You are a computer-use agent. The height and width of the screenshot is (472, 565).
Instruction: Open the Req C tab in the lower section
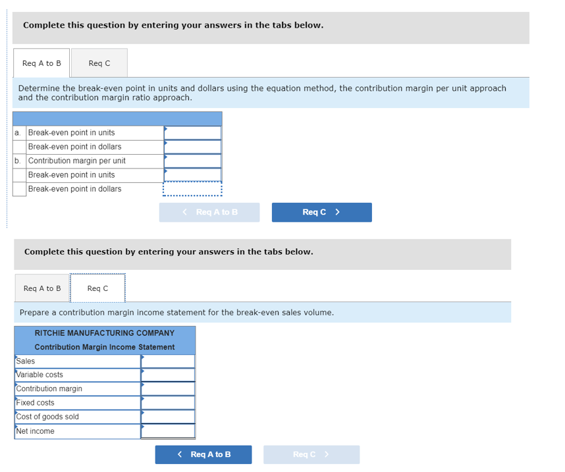click(x=97, y=288)
